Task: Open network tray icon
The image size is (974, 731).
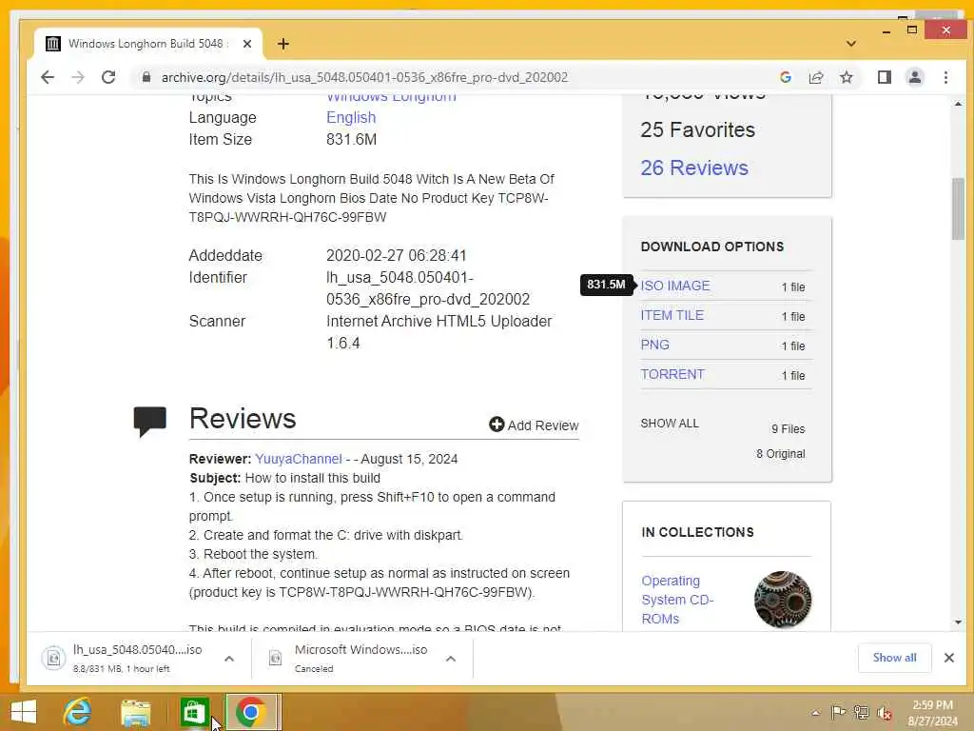Action: [x=861, y=713]
